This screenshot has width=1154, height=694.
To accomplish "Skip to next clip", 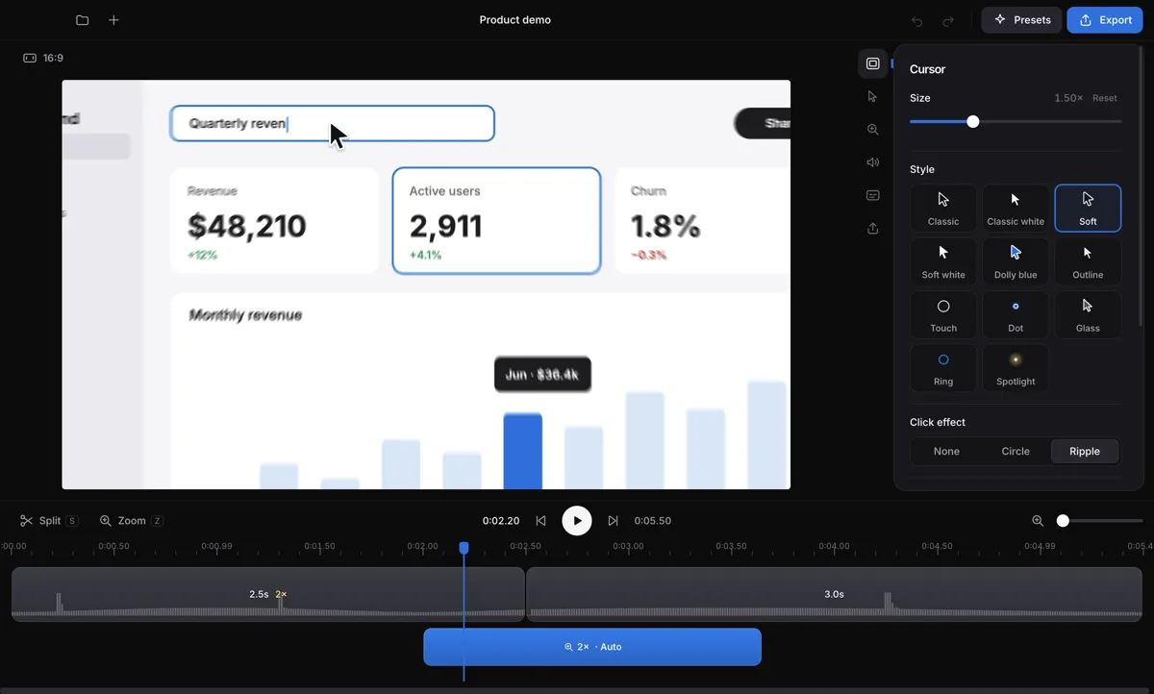I will point(613,521).
